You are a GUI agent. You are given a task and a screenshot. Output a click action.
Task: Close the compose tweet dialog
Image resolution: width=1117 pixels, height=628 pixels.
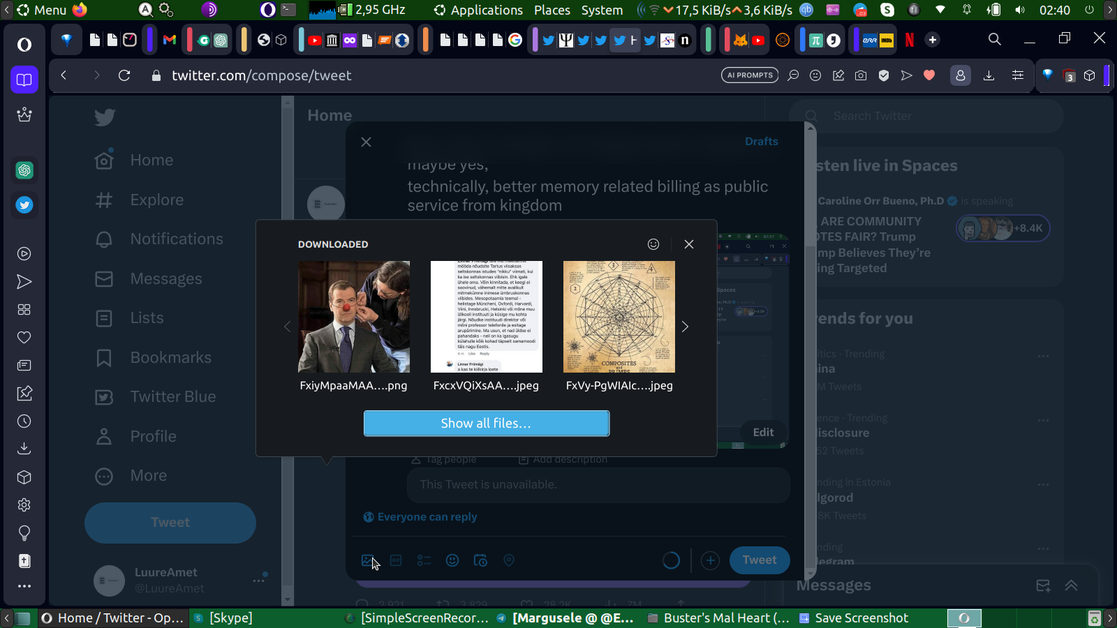coord(366,142)
